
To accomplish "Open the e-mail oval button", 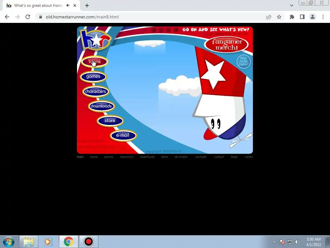I will click(x=123, y=135).
